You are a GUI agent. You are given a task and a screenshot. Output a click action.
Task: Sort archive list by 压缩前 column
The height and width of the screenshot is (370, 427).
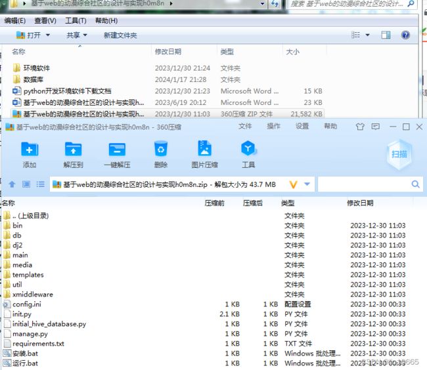click(215, 203)
